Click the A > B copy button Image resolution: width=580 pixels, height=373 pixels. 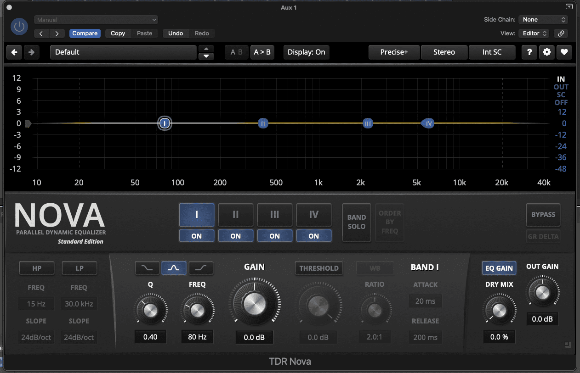[262, 52]
